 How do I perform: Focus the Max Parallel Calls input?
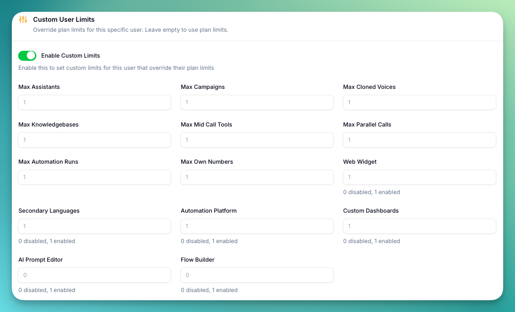click(x=419, y=140)
